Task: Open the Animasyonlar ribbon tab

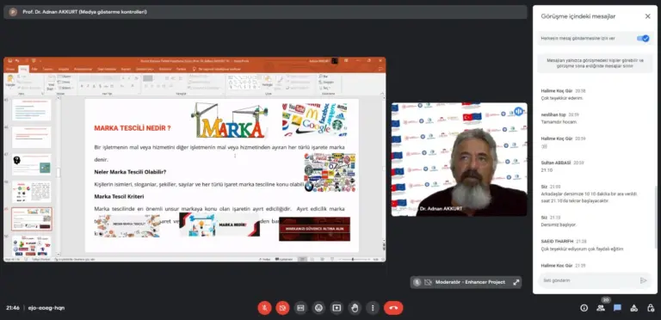Action: (x=83, y=69)
